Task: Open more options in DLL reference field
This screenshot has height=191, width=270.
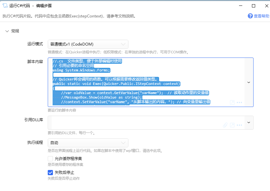Action: [x=239, y=125]
